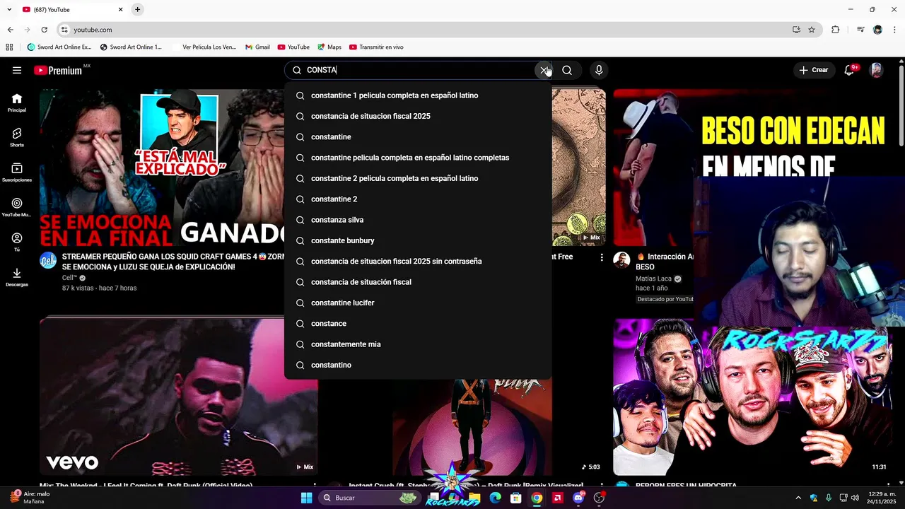
Task: Select suggestion 'constancia de situacion fiscal 2025'
Action: tap(418, 116)
